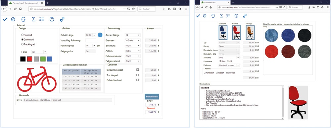331x128 pixels.
Task: Choose the light blue fabric Bezugfarbe circle
Action: point(271,35)
